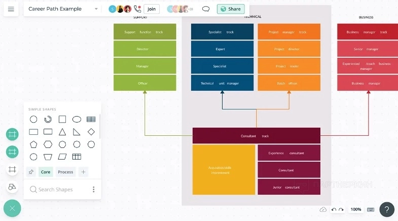Image resolution: width=398 pixels, height=221 pixels.
Task: Close the shapes panel with green X
Action: coord(12,208)
